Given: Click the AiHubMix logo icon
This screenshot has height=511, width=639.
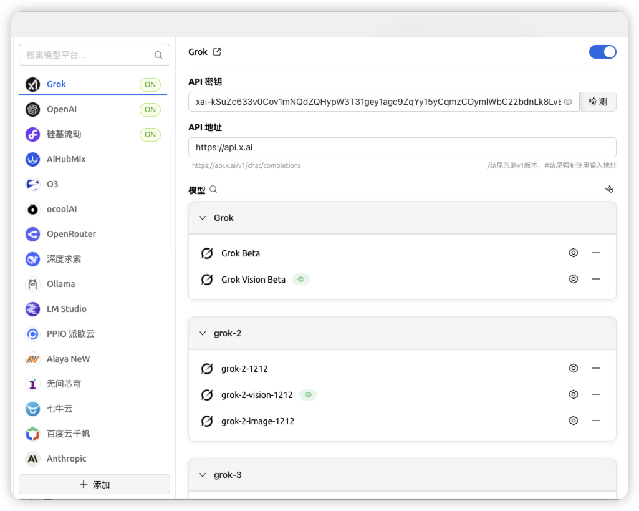Looking at the screenshot, I should (x=32, y=159).
